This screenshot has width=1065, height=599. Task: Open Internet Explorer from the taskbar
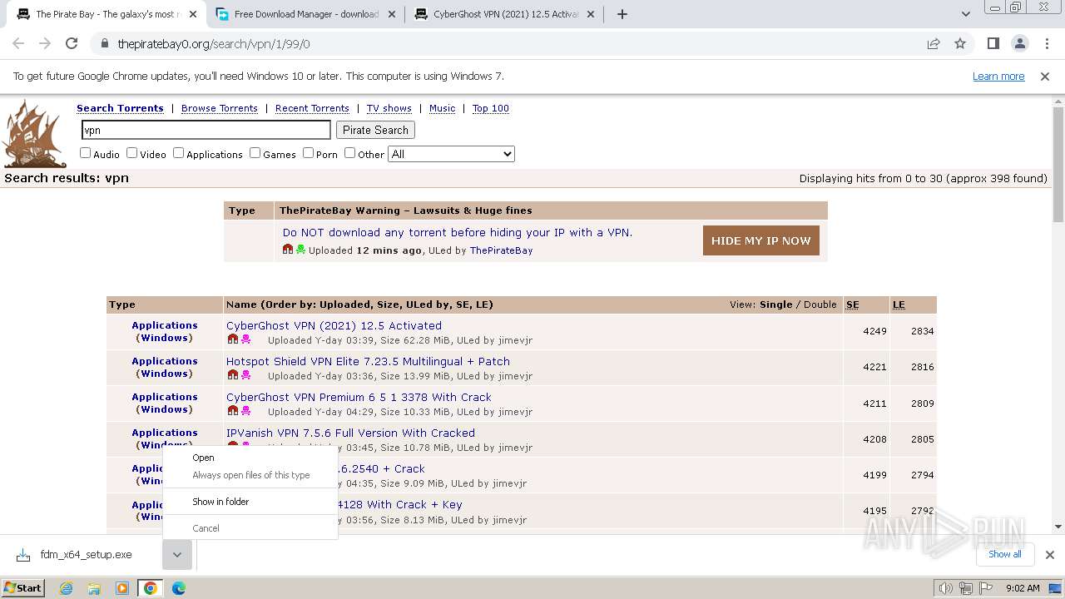67,588
